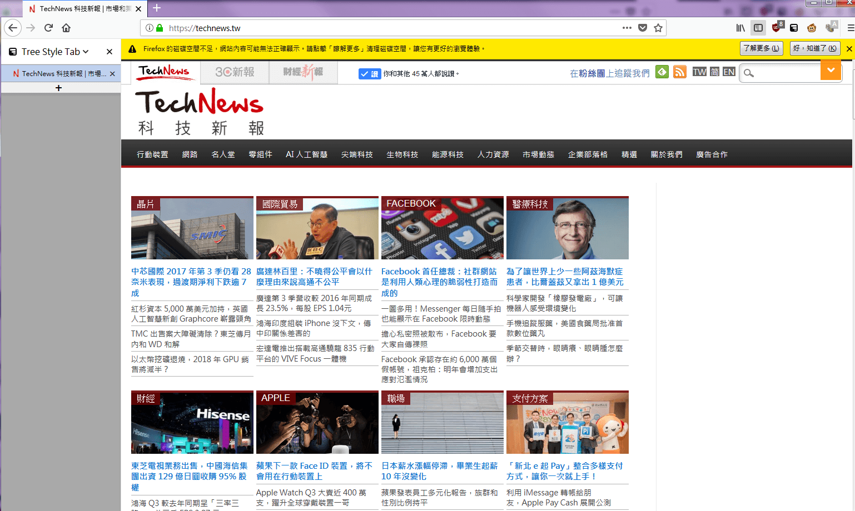Open the 醫療科技 Bill Gates thumbnail
Screen dimensions: 855x511
(568, 228)
